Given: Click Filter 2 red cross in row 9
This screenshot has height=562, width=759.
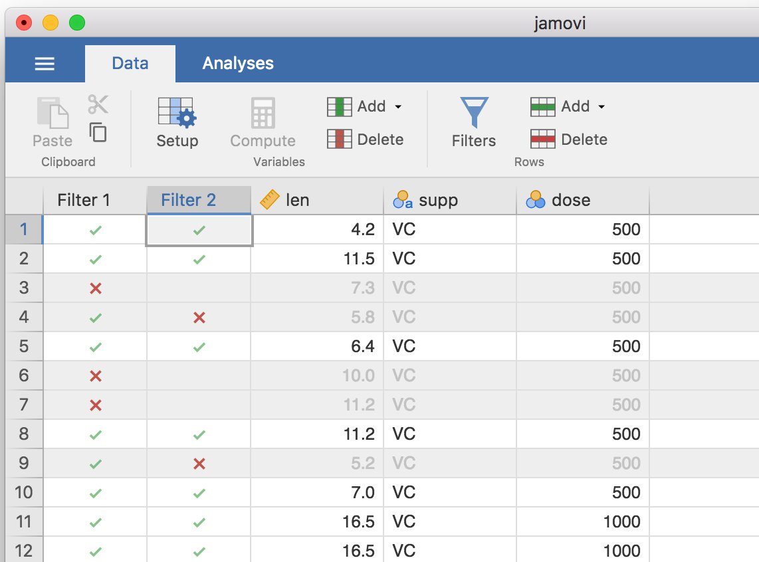Looking at the screenshot, I should tap(199, 464).
